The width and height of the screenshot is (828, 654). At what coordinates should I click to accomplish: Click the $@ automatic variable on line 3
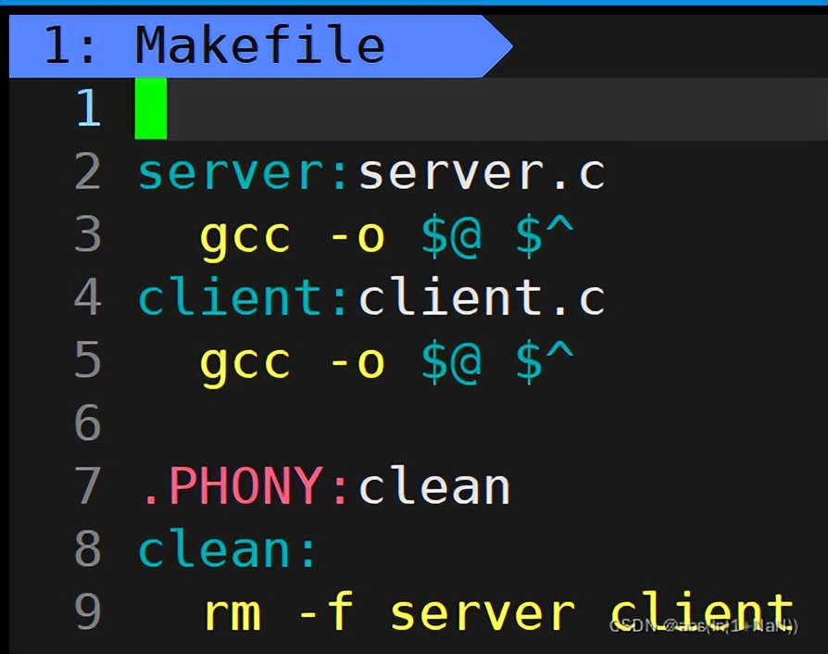451,234
